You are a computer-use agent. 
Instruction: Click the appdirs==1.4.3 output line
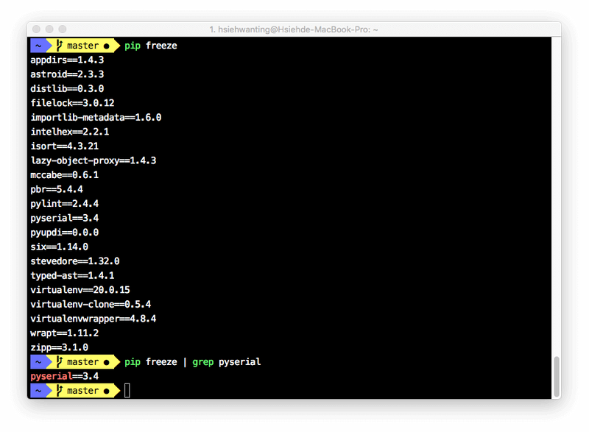tap(67, 60)
